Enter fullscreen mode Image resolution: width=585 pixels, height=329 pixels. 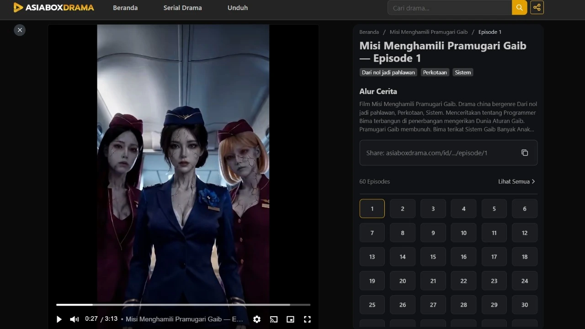pyautogui.click(x=307, y=319)
